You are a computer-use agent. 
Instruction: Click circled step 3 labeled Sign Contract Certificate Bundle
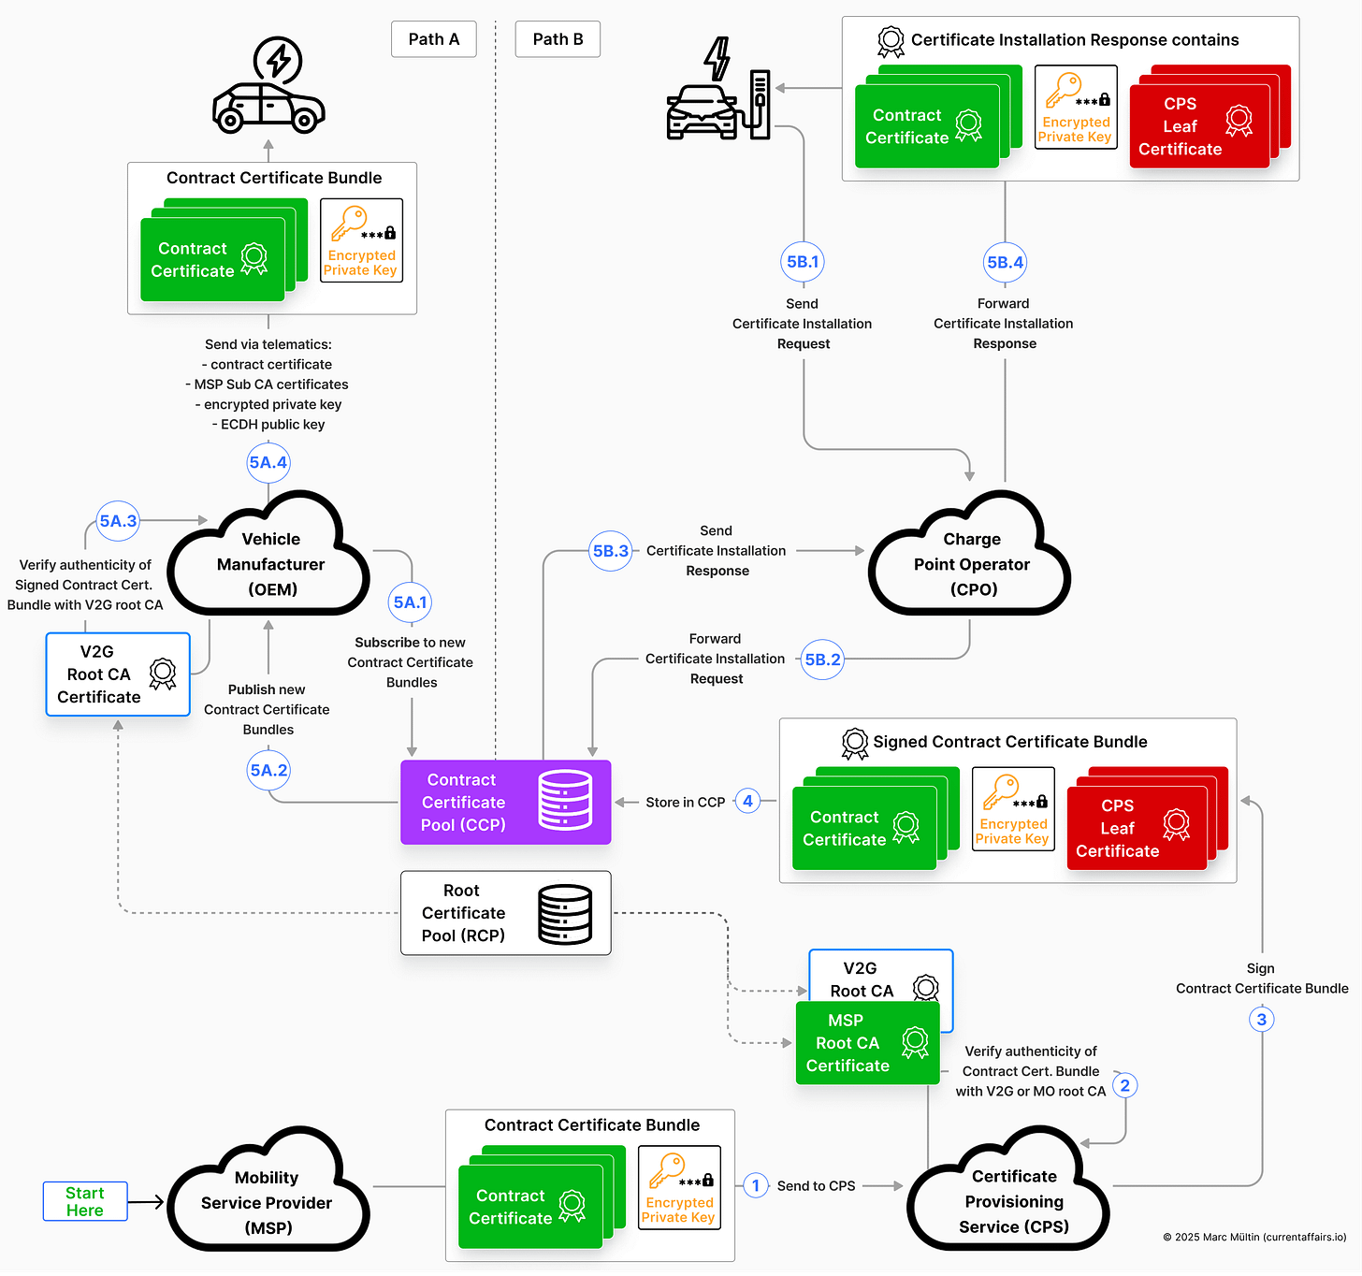pos(1261,1019)
